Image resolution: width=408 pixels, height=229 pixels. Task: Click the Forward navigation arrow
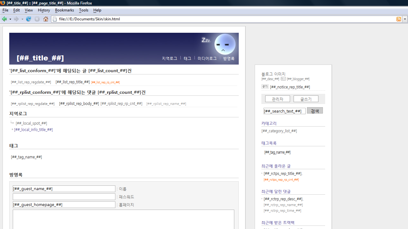[x=16, y=19]
